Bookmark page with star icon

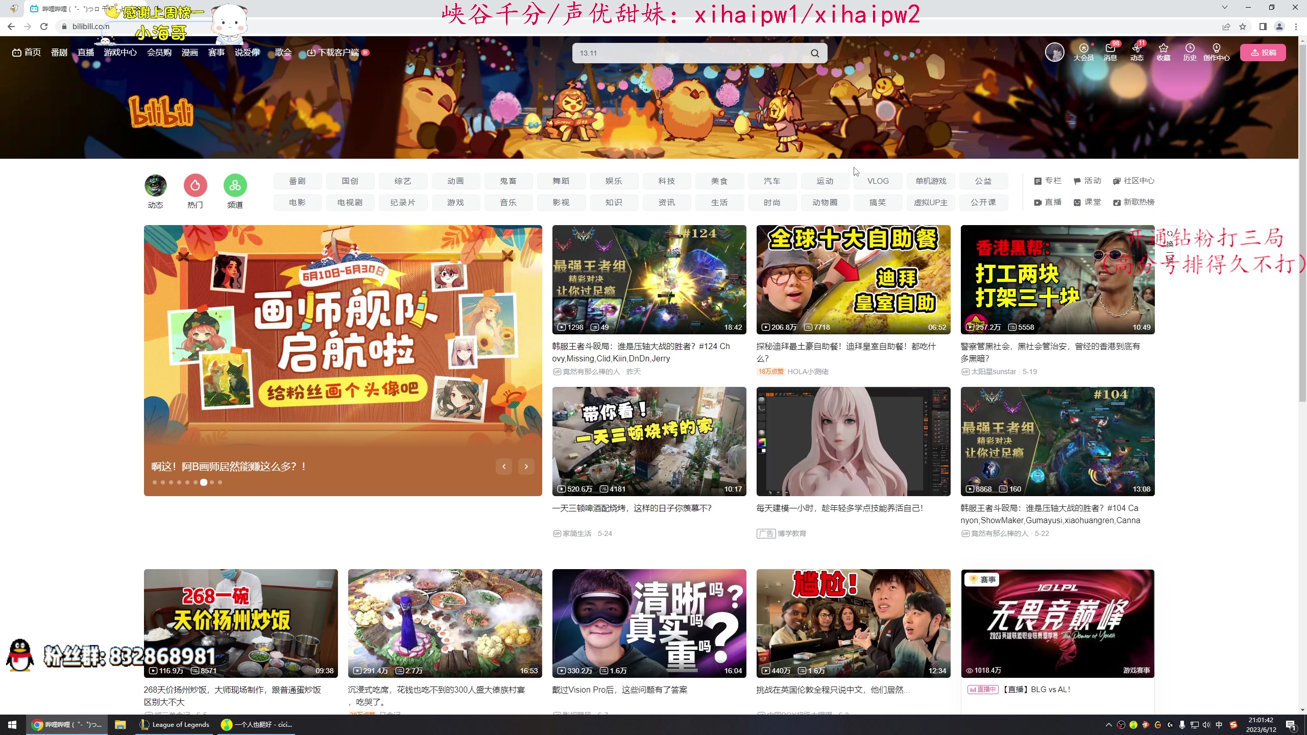coord(1243,27)
